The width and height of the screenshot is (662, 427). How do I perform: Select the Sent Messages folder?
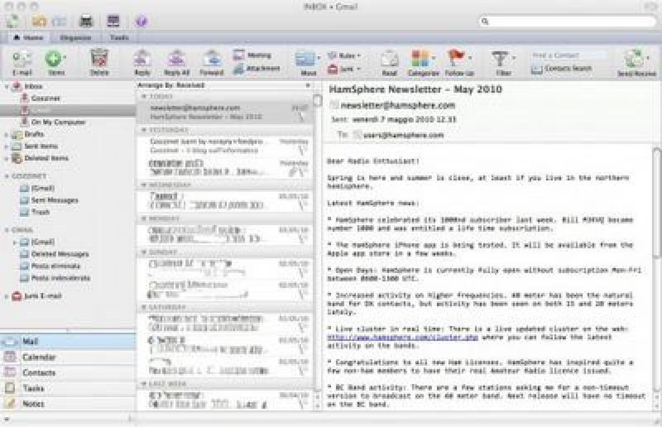pos(67,200)
